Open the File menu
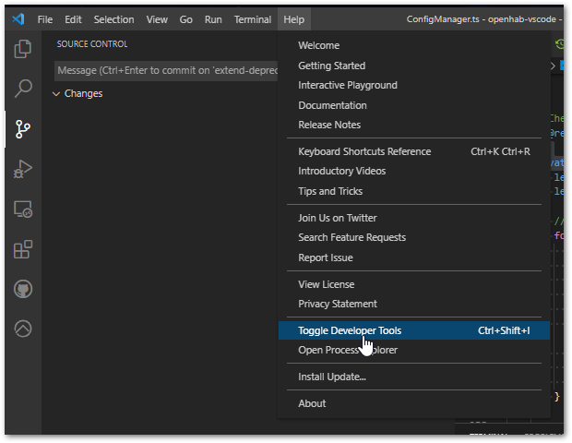This screenshot has width=572, height=443. 45,19
